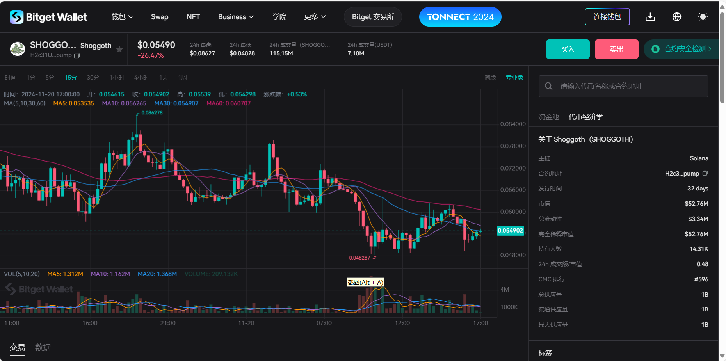The width and height of the screenshot is (726, 361).
Task: Click the 14.31K holders value
Action: pos(699,249)
